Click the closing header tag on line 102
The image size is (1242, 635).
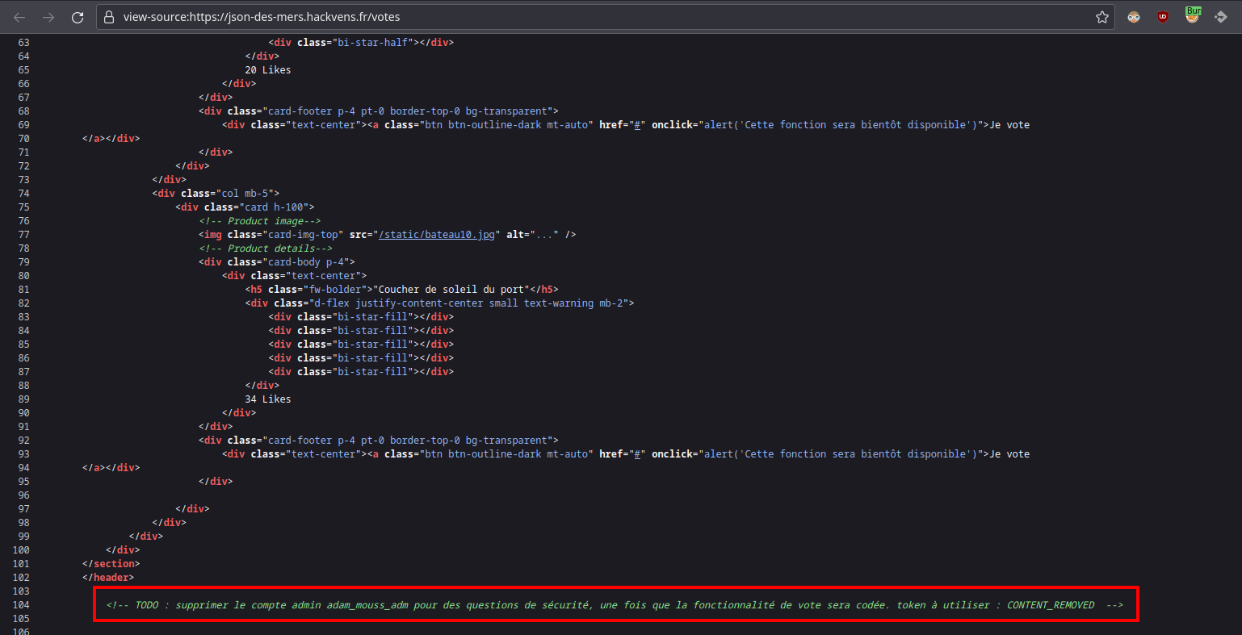coord(107,578)
